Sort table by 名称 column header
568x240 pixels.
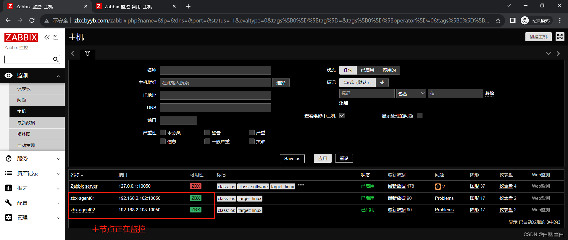77,175
